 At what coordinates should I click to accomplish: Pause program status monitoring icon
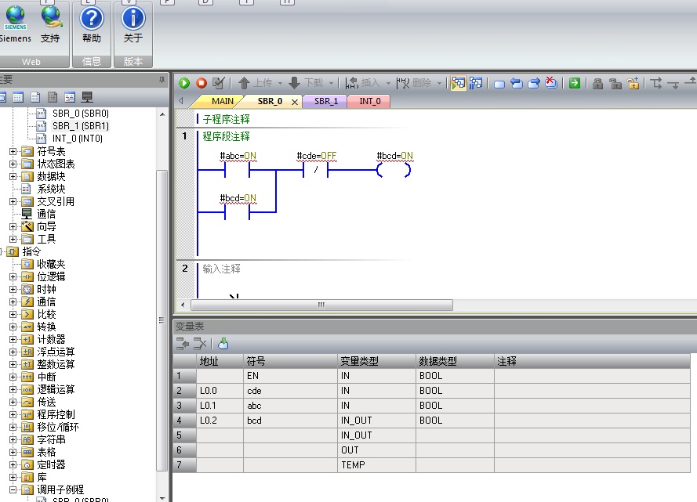point(476,83)
